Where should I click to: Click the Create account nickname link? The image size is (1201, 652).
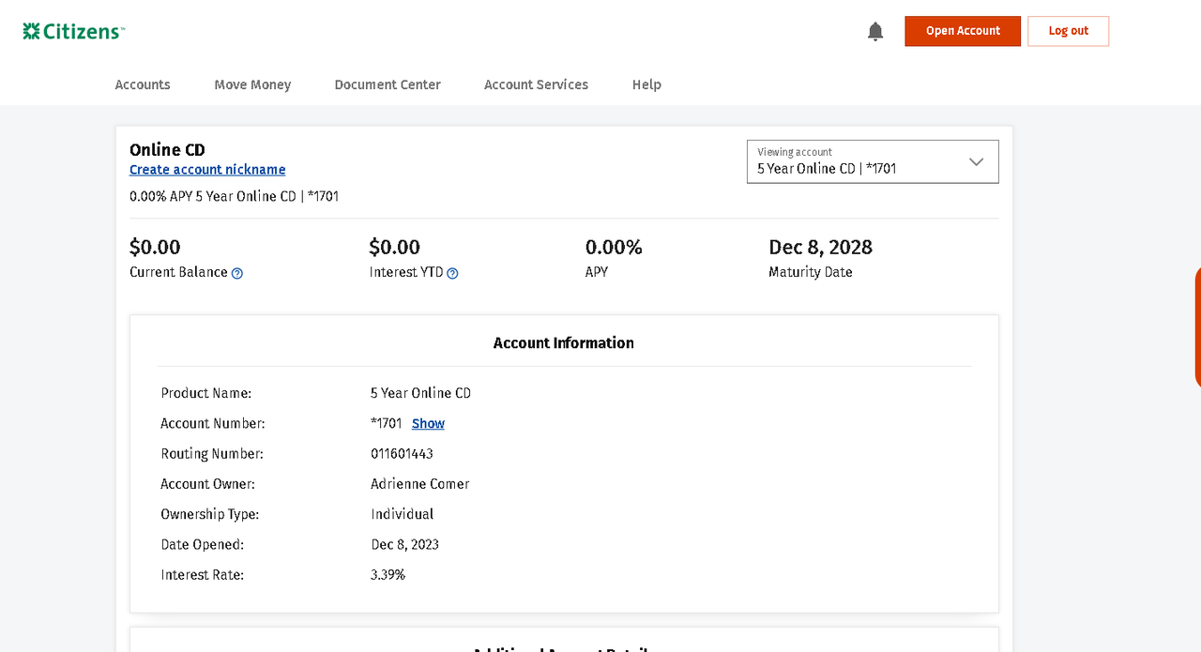(207, 170)
